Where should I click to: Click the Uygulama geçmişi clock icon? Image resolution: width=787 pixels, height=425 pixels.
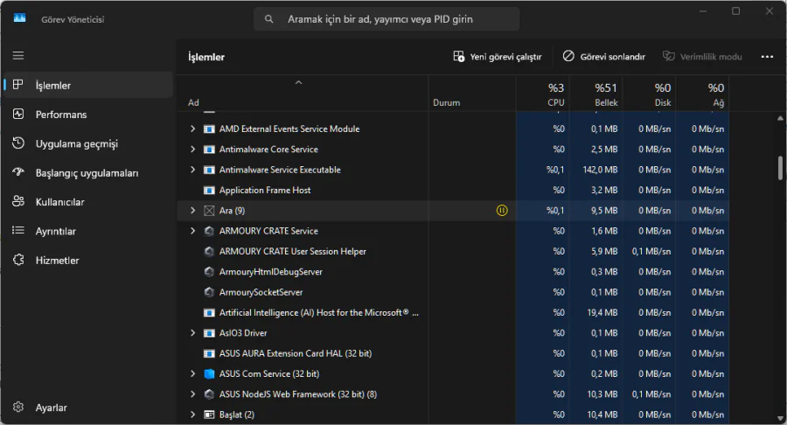(18, 143)
